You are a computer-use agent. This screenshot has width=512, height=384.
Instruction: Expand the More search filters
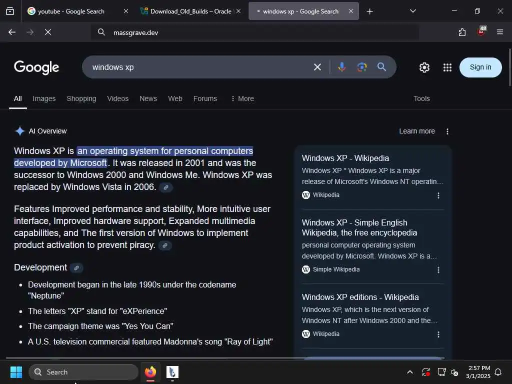coord(242,98)
